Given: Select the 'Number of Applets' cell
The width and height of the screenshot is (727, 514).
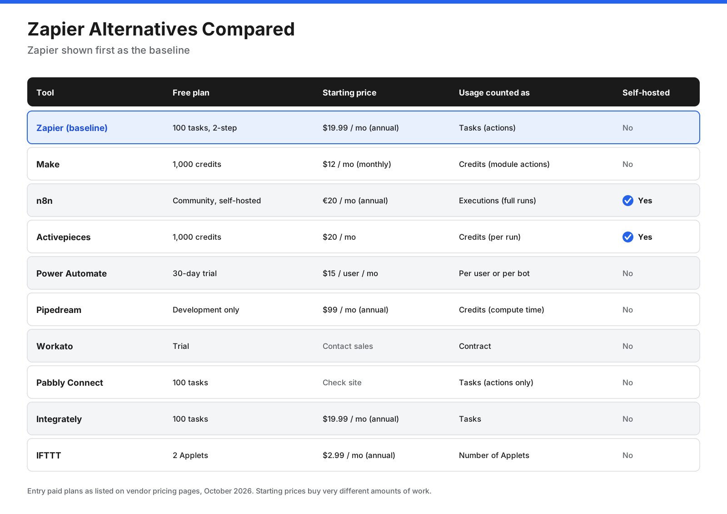Looking at the screenshot, I should click(494, 455).
